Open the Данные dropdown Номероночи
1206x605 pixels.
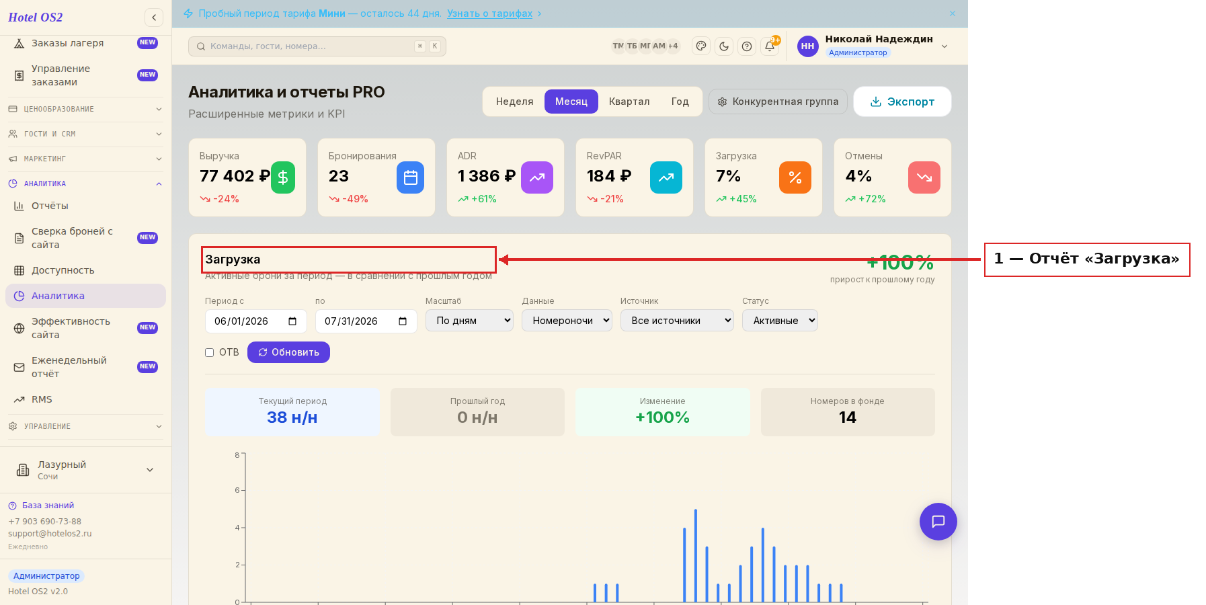pyautogui.click(x=567, y=321)
